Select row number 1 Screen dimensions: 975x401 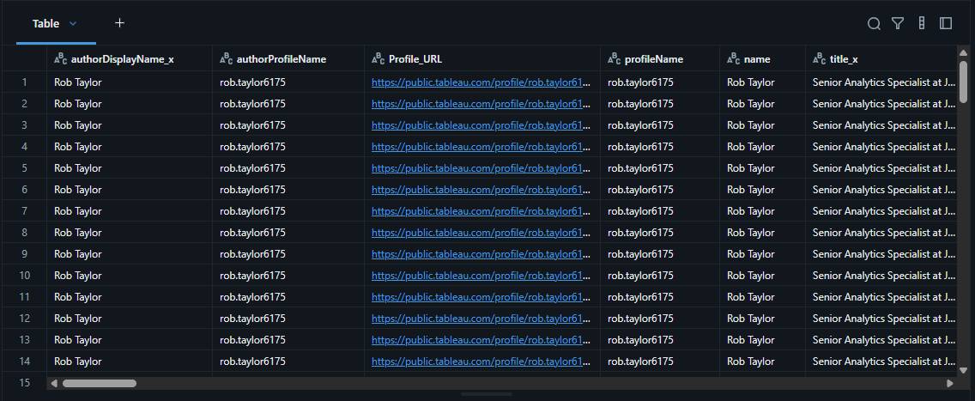24,82
